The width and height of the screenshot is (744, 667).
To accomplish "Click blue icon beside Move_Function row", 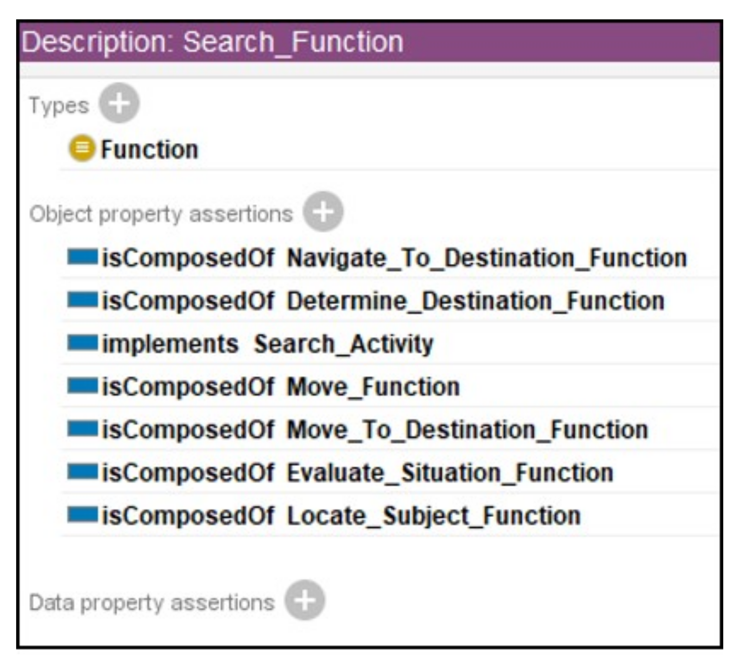I will point(82,386).
